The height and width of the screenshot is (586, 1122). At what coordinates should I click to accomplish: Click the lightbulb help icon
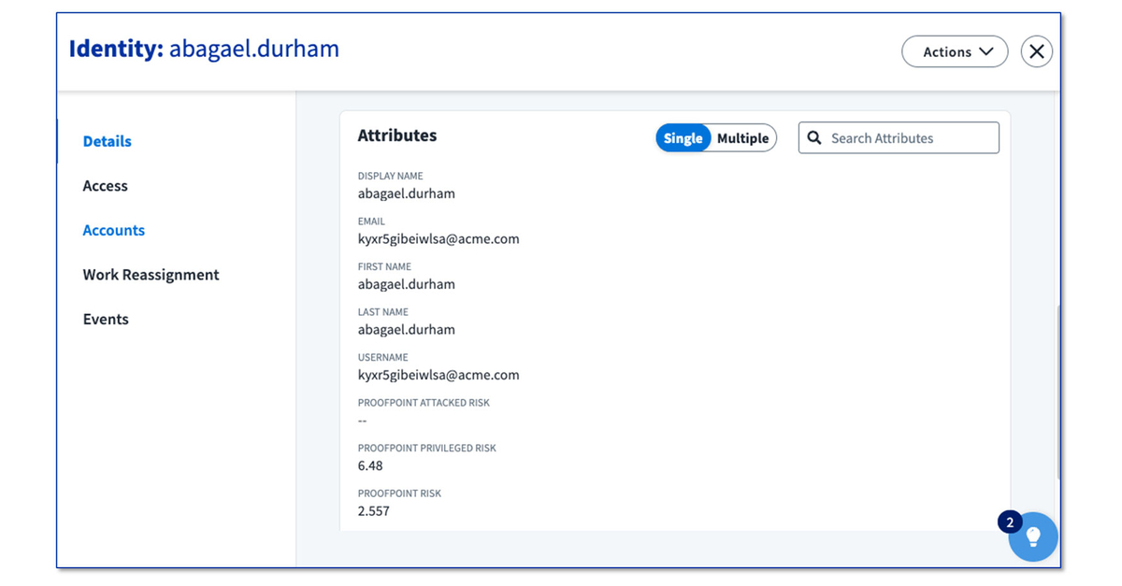1033,536
